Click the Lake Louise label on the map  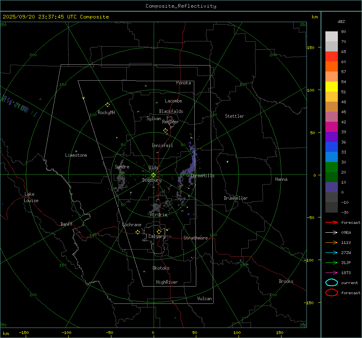pos(31,197)
